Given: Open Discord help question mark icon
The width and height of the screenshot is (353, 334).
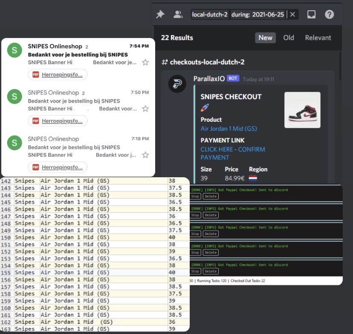Looking at the screenshot, I should tap(329, 15).
